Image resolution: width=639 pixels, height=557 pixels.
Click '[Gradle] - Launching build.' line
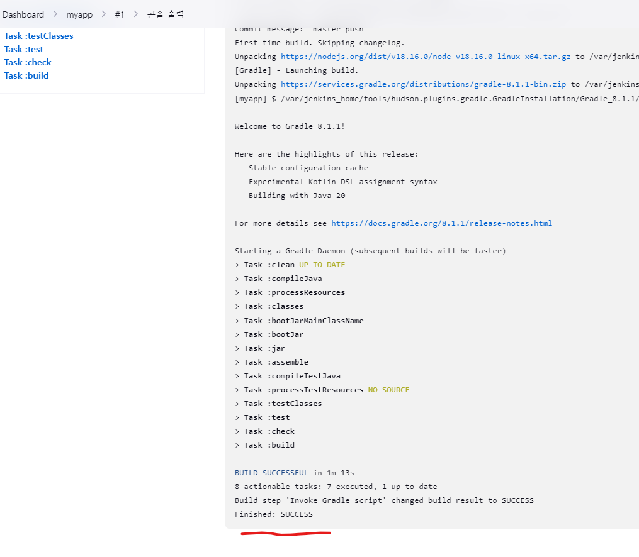[x=297, y=70]
